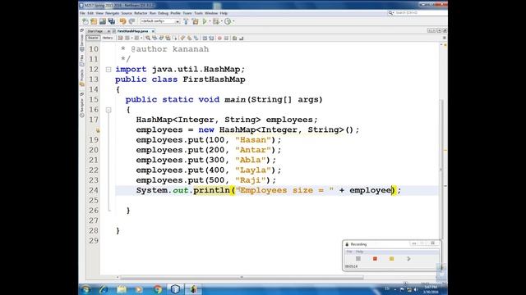Viewport: 526px width, 295px height.
Task: Toggle Source view in the editor
Action: click(93, 38)
